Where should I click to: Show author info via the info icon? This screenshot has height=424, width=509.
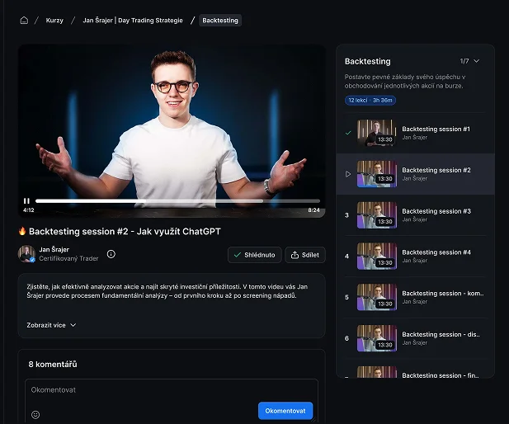pyautogui.click(x=111, y=254)
